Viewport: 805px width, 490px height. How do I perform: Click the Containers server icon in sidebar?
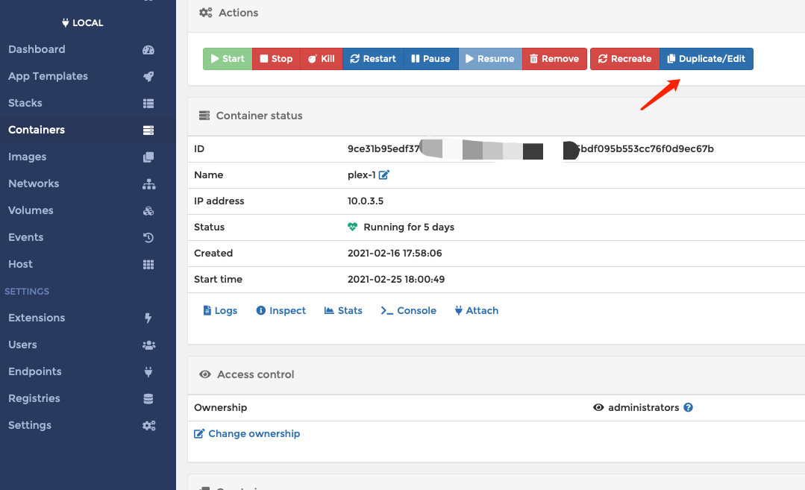click(x=148, y=131)
